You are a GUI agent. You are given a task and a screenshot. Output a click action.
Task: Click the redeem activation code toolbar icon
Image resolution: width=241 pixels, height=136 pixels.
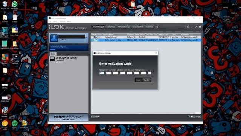tap(188, 27)
